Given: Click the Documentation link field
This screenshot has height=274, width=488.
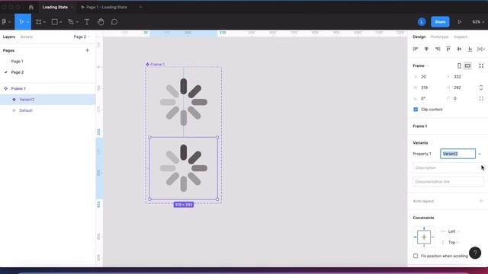Looking at the screenshot, I should pyautogui.click(x=448, y=182).
